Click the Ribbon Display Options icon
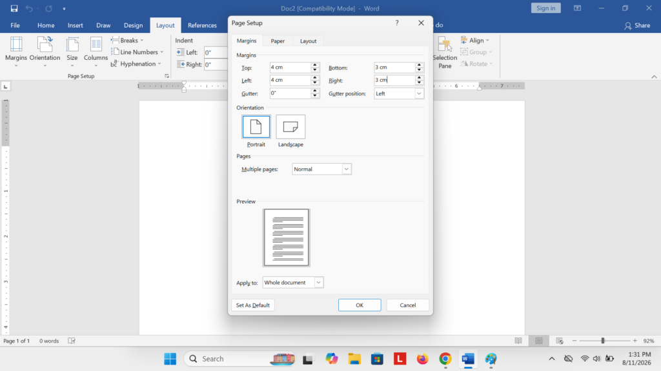The image size is (661, 371). pyautogui.click(x=577, y=8)
